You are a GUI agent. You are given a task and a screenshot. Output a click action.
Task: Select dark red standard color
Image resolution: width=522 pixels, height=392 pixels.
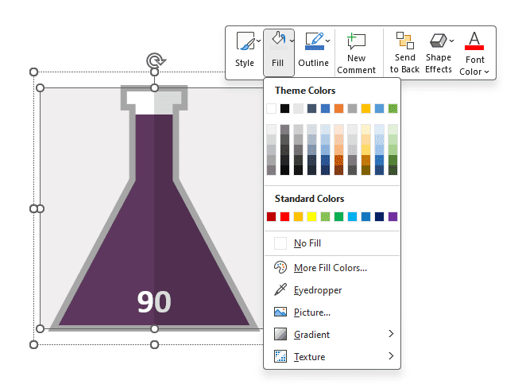tap(271, 217)
